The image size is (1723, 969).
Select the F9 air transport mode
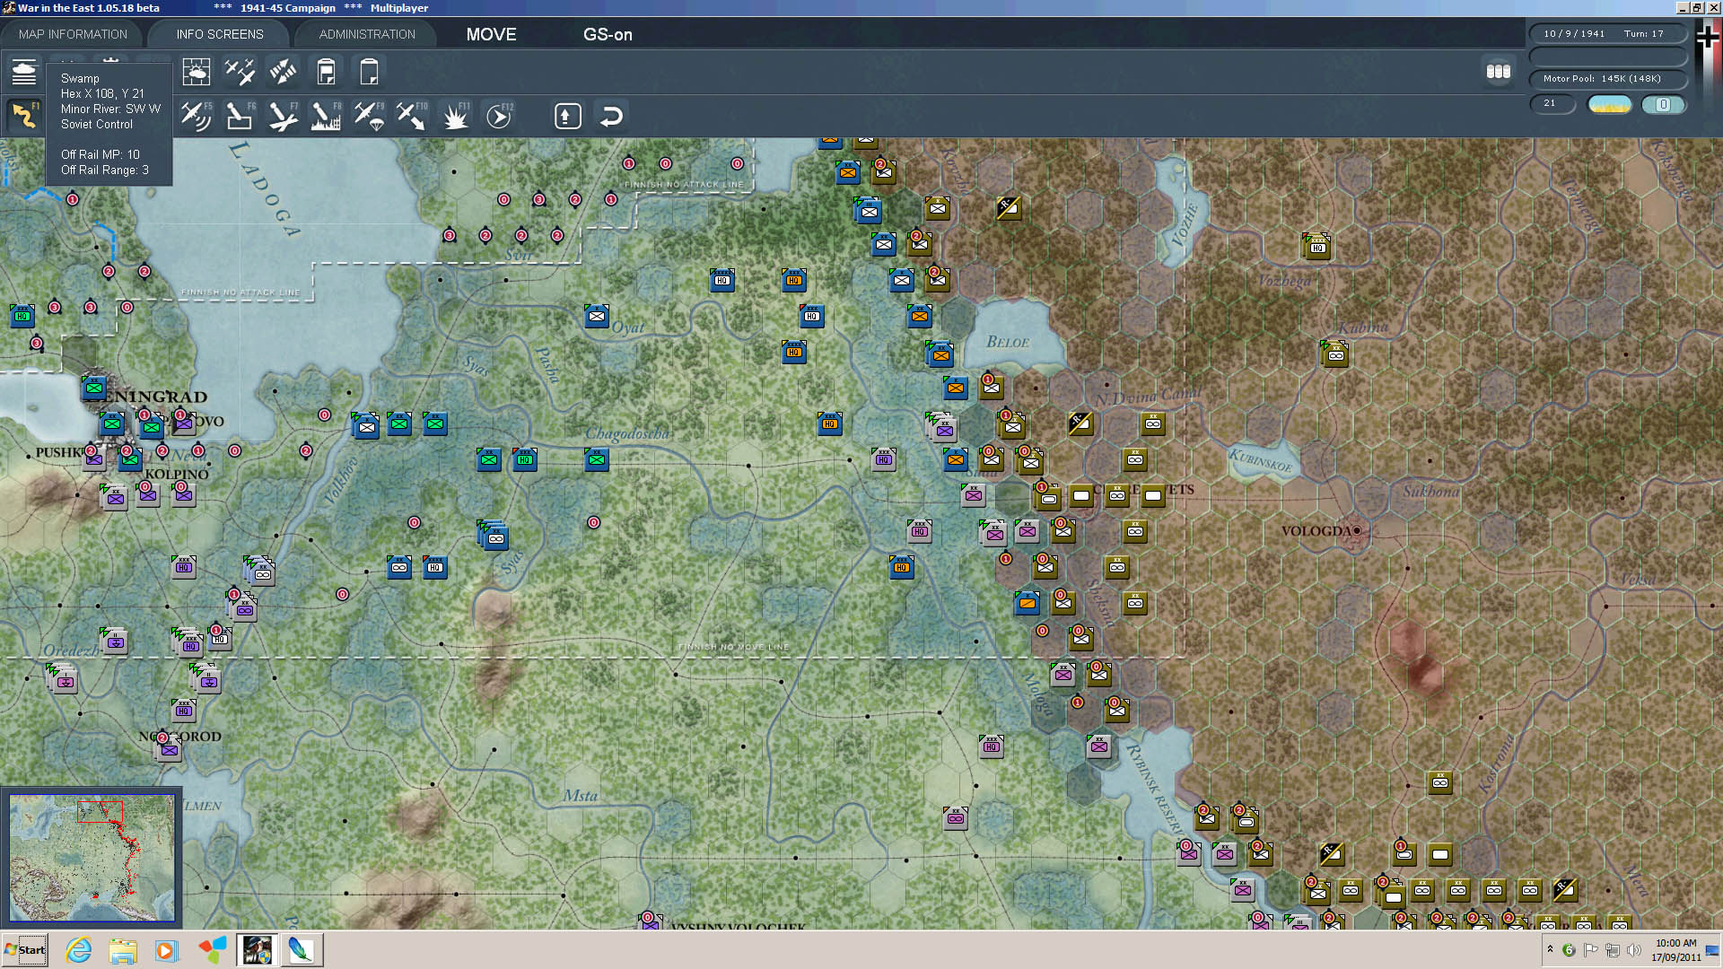[x=369, y=116]
